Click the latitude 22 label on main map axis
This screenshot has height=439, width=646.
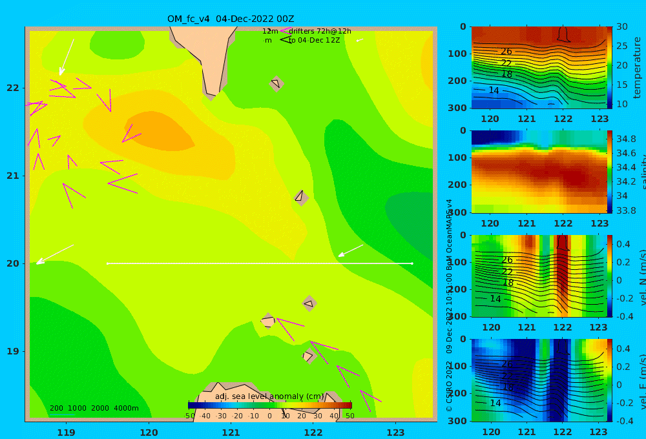pos(13,88)
